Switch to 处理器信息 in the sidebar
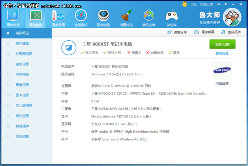Image resolution: width=248 pixels, height=166 pixels. pos(24,54)
